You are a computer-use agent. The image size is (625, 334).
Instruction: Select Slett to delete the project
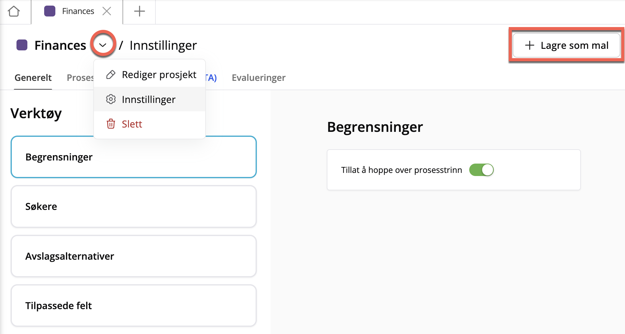(x=132, y=124)
